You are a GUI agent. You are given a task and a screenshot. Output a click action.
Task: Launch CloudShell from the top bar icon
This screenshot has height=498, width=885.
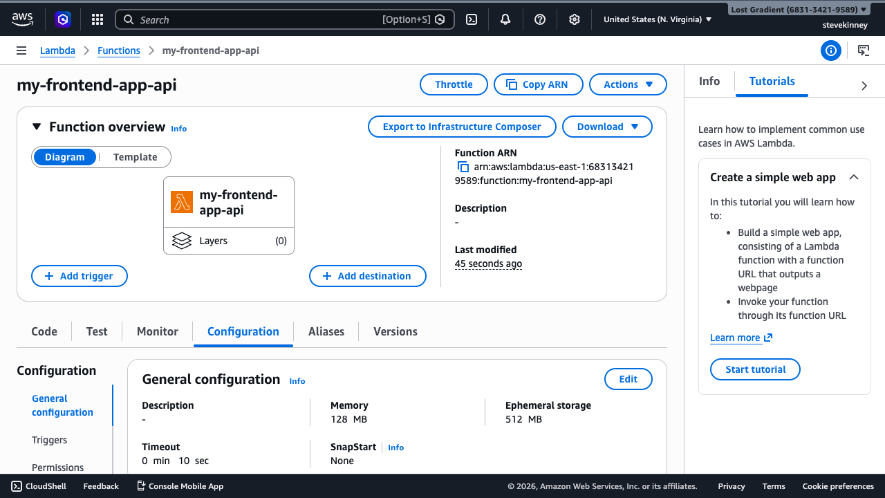click(472, 19)
